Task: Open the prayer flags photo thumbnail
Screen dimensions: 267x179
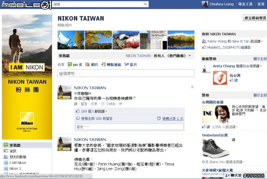Action: coord(71,40)
